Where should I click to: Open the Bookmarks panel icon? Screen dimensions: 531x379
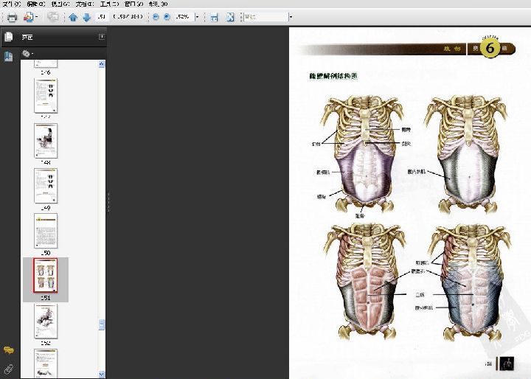[9, 56]
